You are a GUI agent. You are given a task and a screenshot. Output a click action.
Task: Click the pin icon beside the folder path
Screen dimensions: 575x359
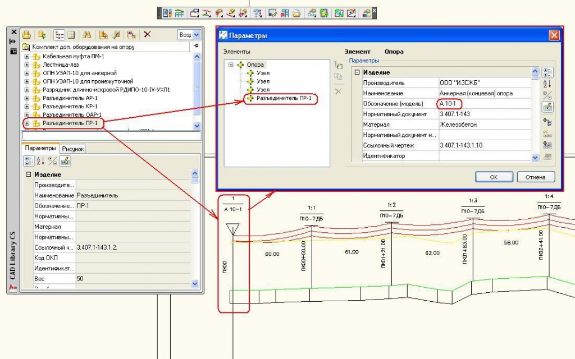click(196, 46)
